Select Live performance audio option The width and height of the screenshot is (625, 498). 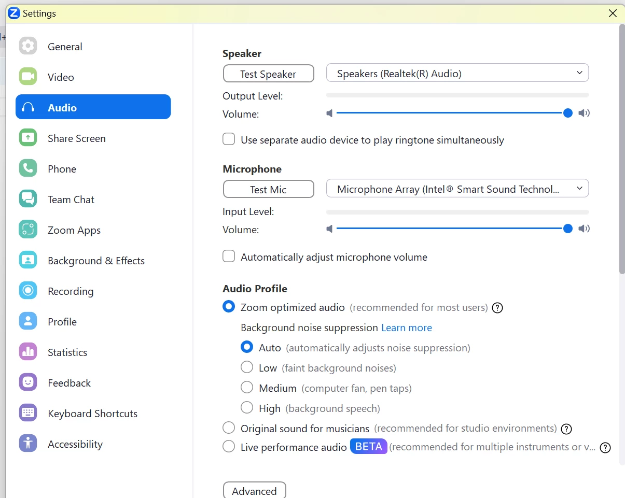229,446
